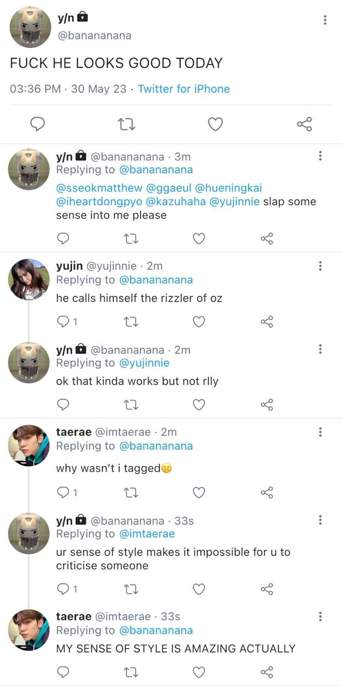342x686 pixels.
Task: Open replies on "ur sense of style" tweet
Action: point(64,588)
